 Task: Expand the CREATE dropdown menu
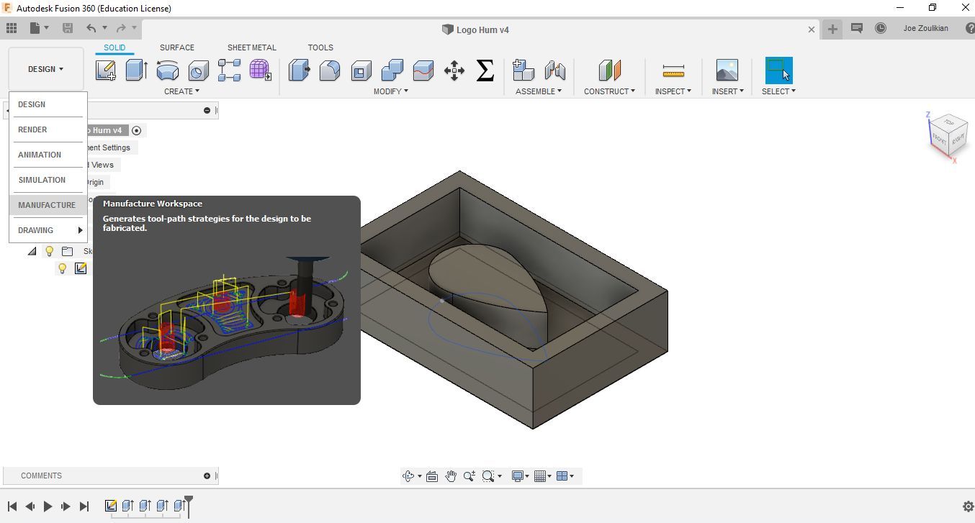181,91
